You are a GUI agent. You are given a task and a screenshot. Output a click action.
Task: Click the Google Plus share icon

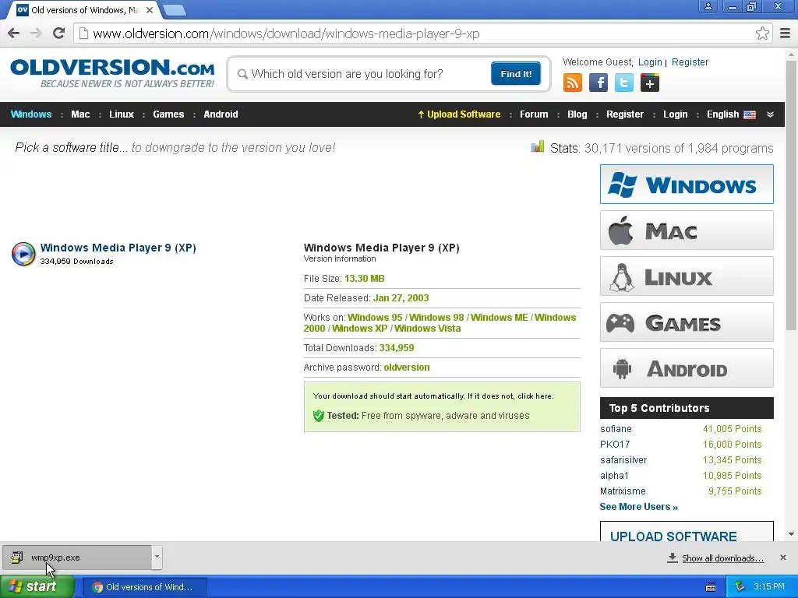(x=649, y=83)
